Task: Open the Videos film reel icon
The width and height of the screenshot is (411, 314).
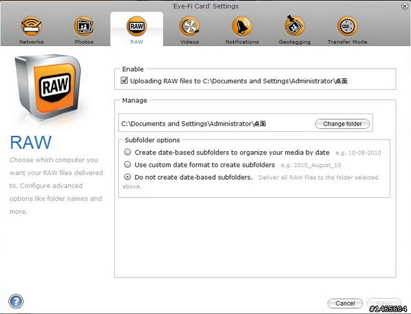Action: (189, 26)
